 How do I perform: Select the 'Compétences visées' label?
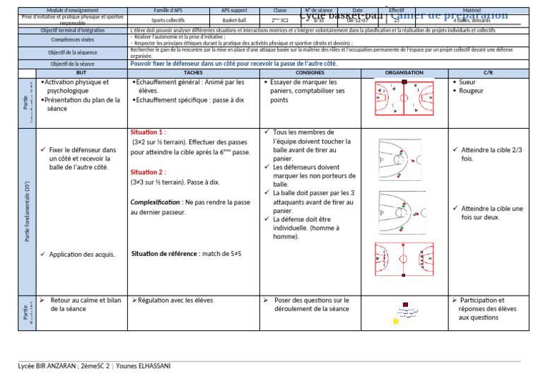tap(73, 40)
